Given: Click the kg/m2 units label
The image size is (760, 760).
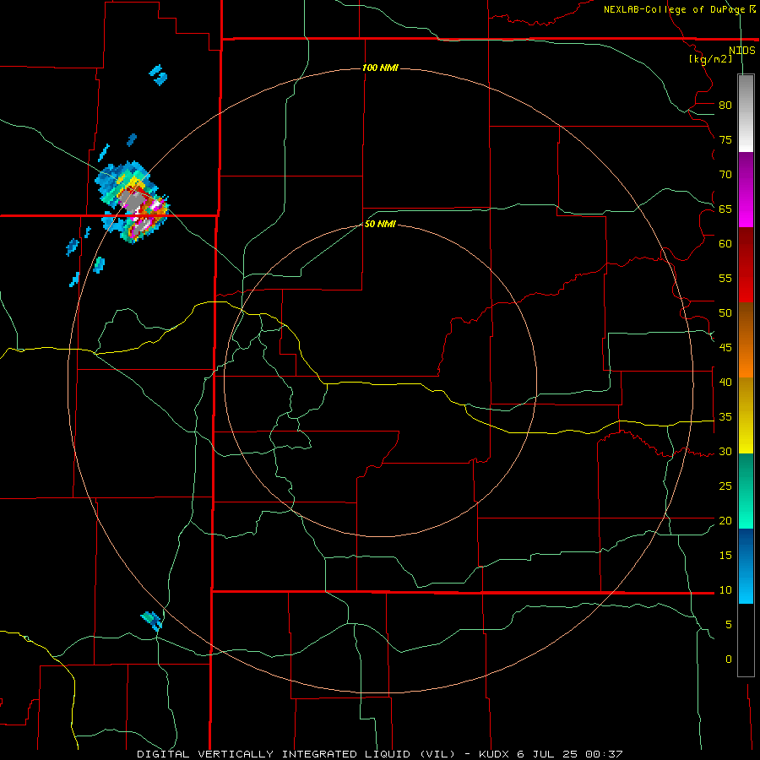Looking at the screenshot, I should click(710, 59).
